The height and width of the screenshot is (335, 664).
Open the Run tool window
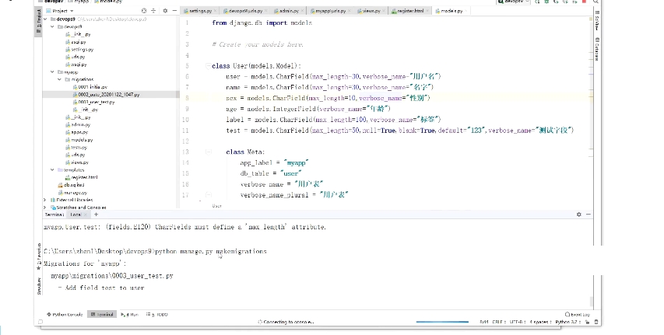129,314
